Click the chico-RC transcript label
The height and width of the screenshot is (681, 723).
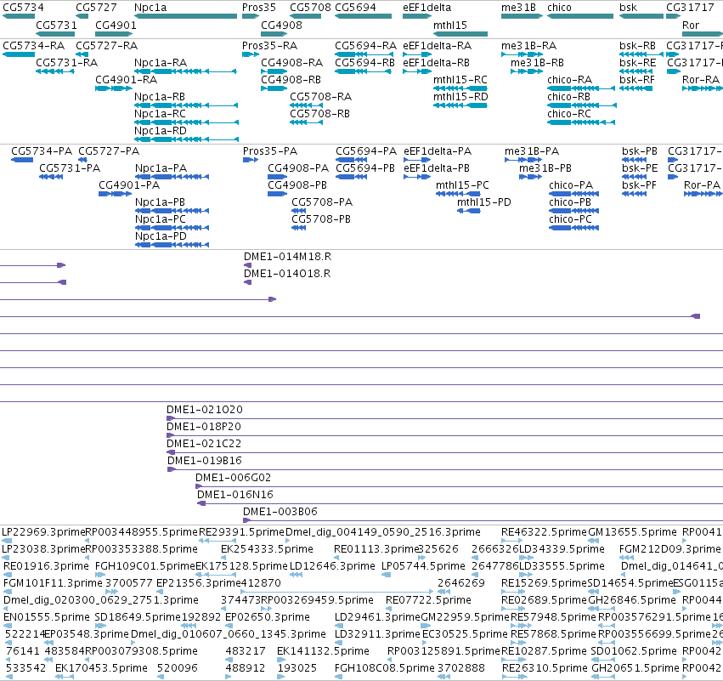click(x=569, y=114)
